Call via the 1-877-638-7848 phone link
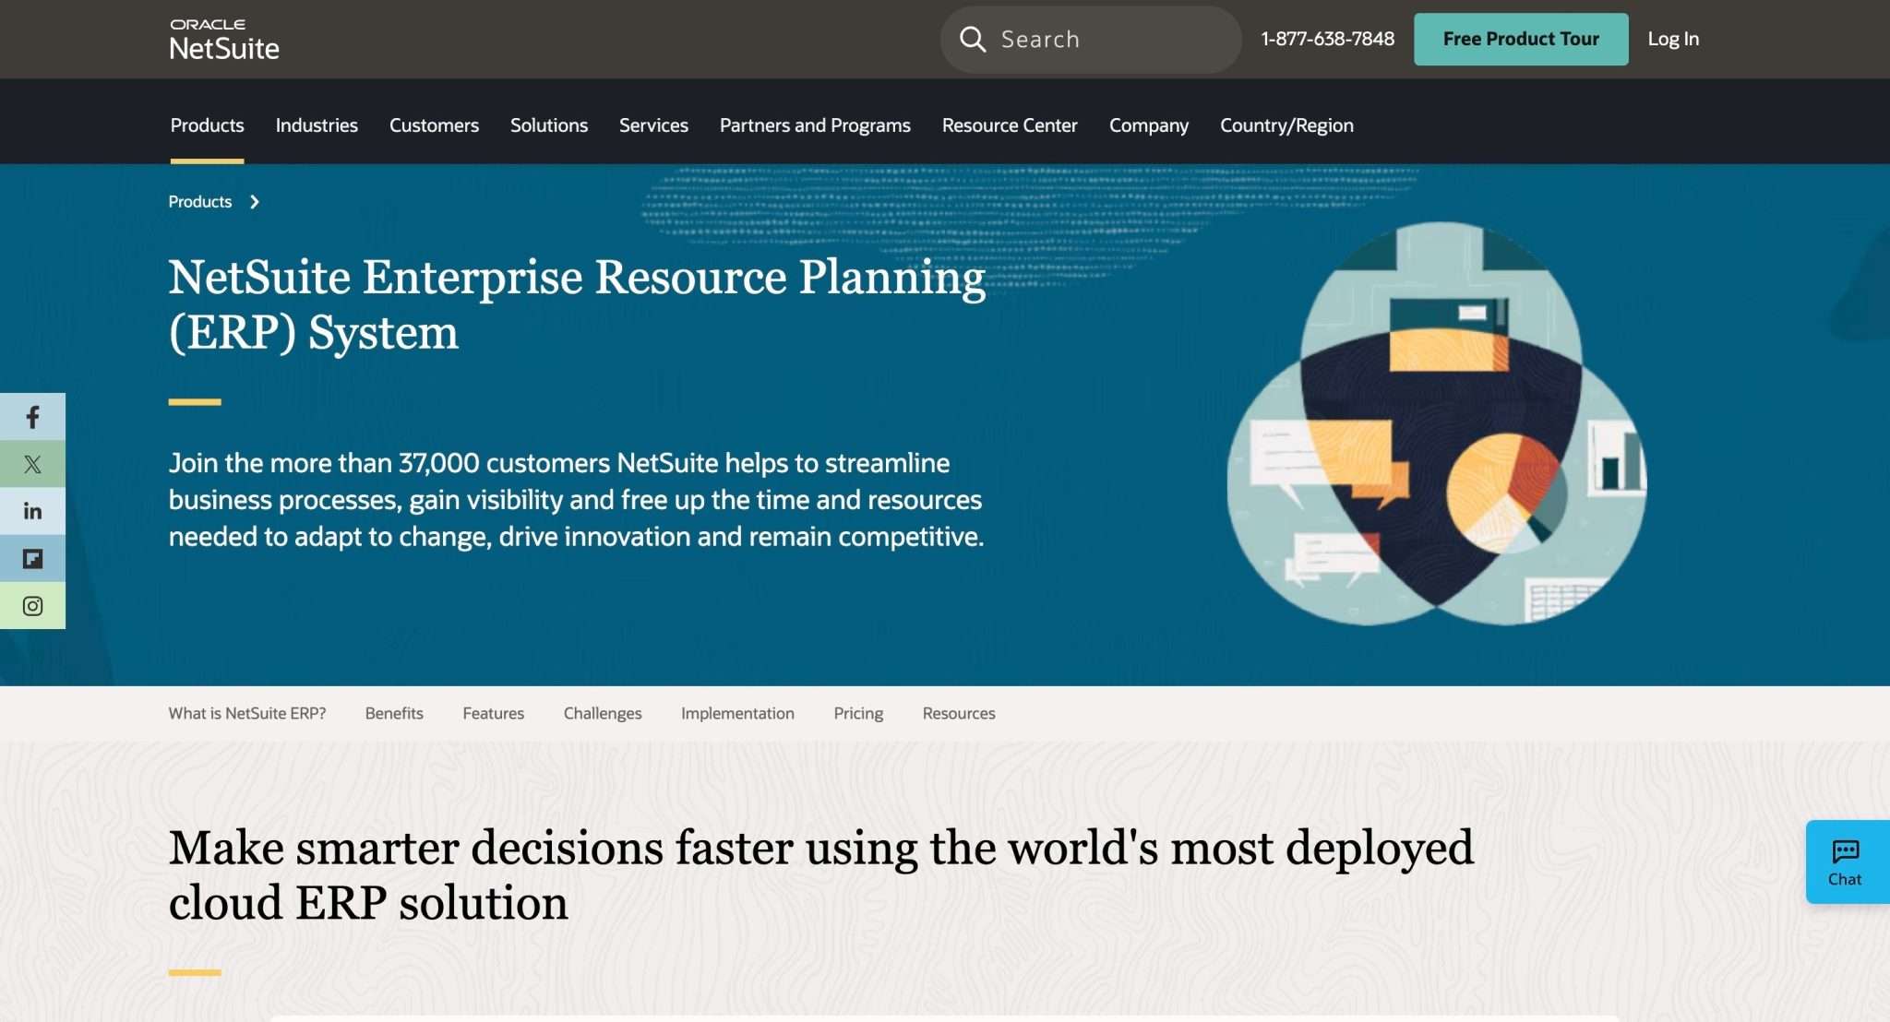This screenshot has height=1022, width=1890. (x=1327, y=39)
